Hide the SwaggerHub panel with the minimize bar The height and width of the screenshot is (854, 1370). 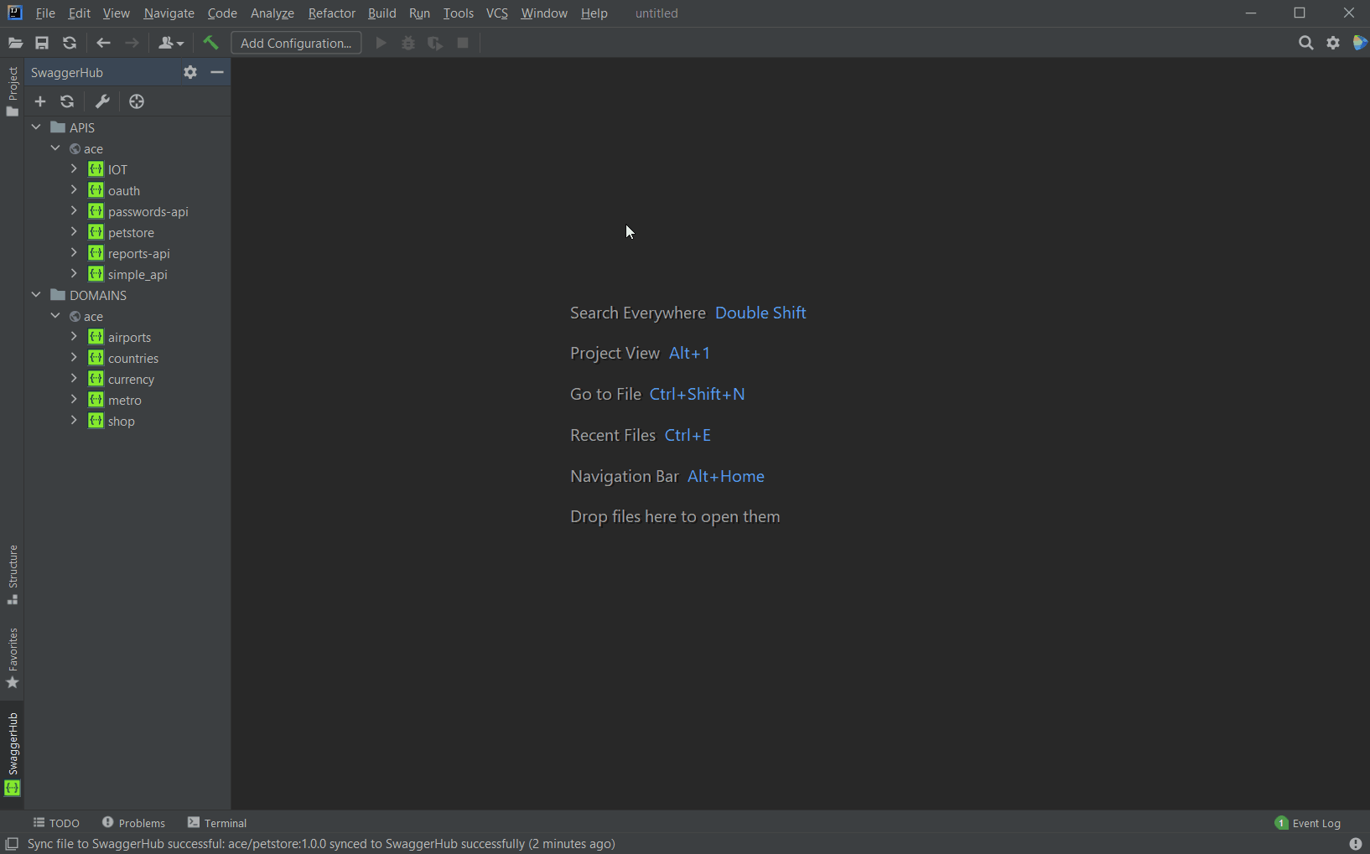[217, 72]
